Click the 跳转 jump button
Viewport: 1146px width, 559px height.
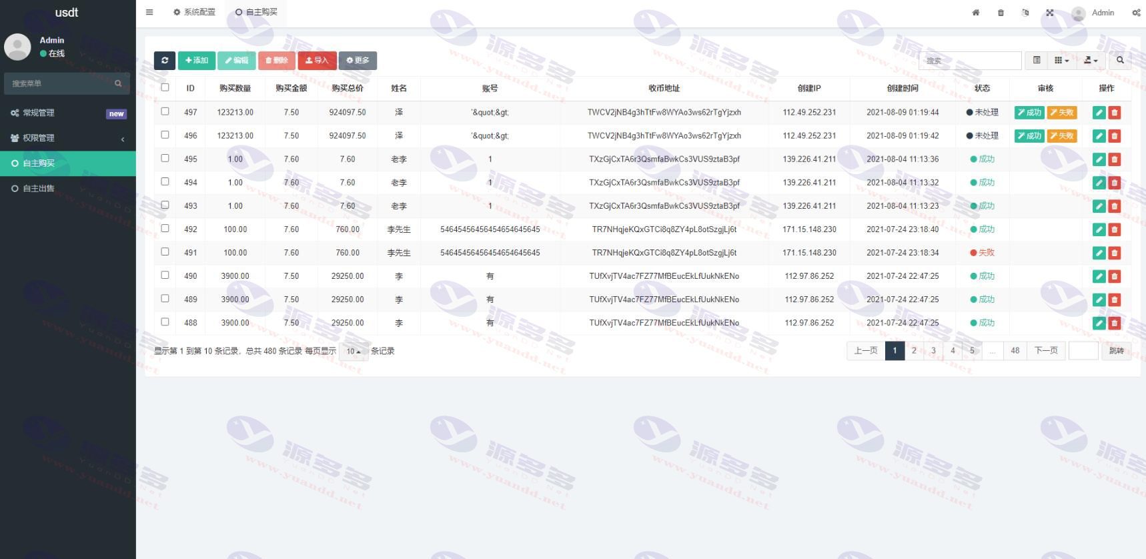(x=1117, y=351)
